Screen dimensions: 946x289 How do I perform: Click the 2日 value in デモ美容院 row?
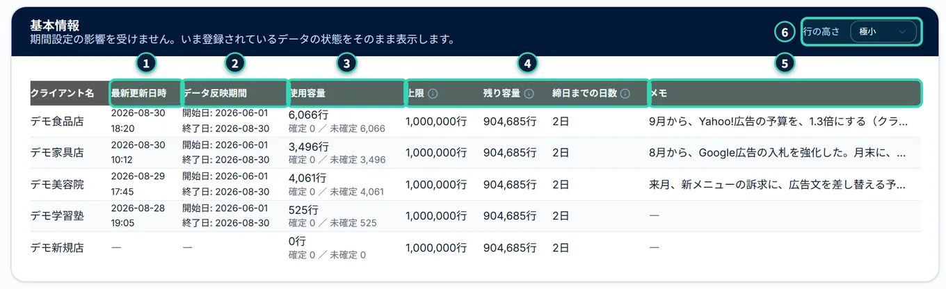[561, 185]
